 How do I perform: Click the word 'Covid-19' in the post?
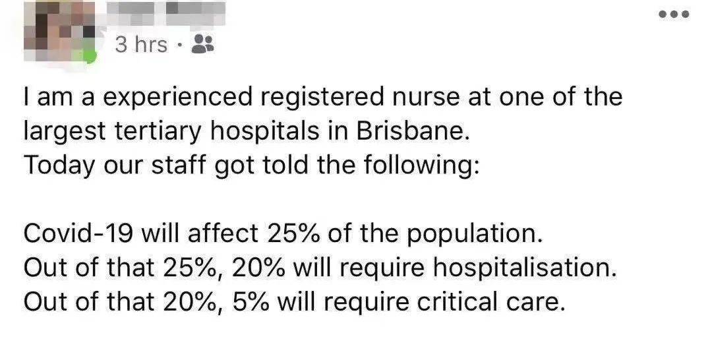79,234
